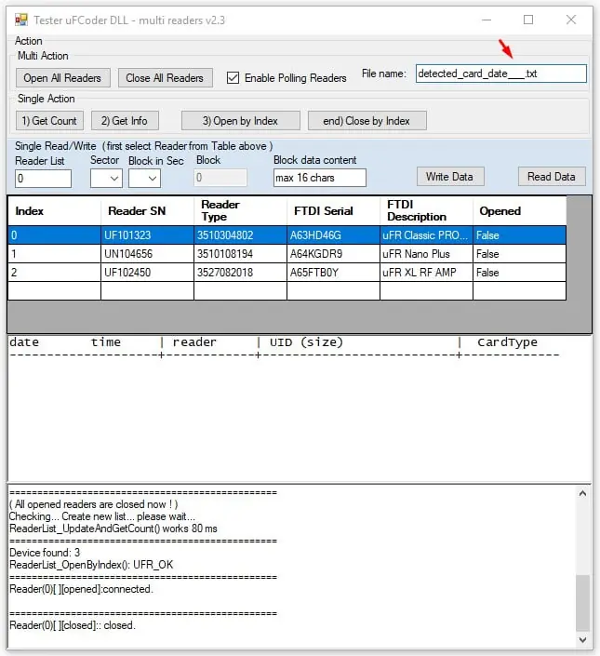Select reader SN cell UN104656
The width and height of the screenshot is (600, 656).
tap(147, 253)
